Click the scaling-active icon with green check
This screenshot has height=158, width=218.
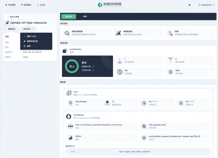pyautogui.click(x=119, y=33)
